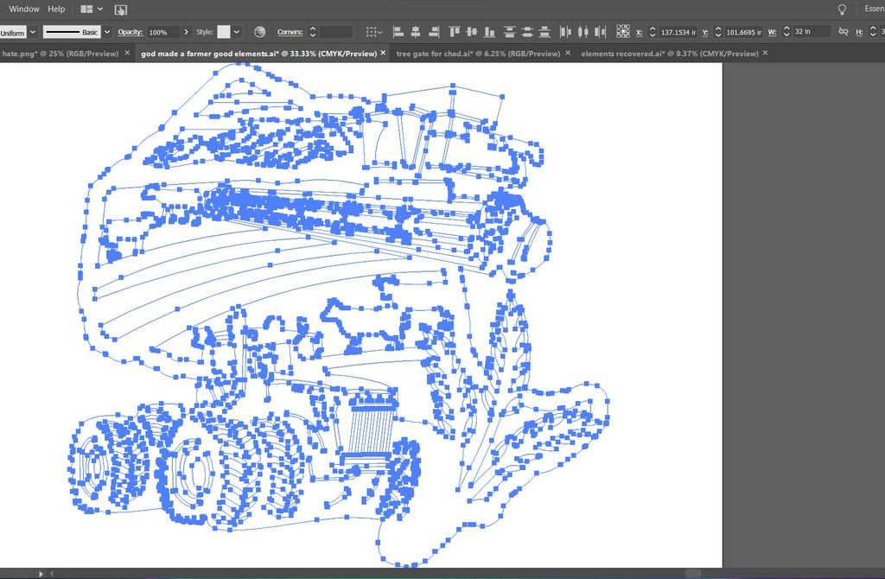Image resolution: width=885 pixels, height=579 pixels.
Task: Open the GPU performance icon
Action: point(120,10)
